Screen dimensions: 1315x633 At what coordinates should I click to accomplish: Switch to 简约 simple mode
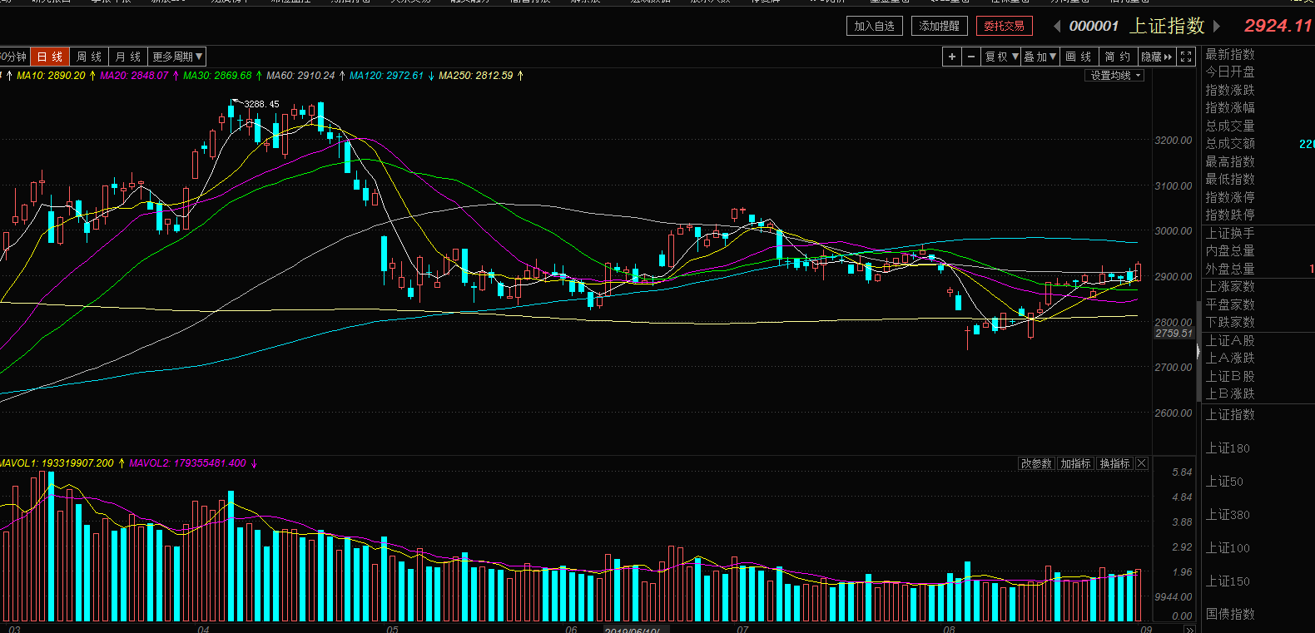(1118, 57)
